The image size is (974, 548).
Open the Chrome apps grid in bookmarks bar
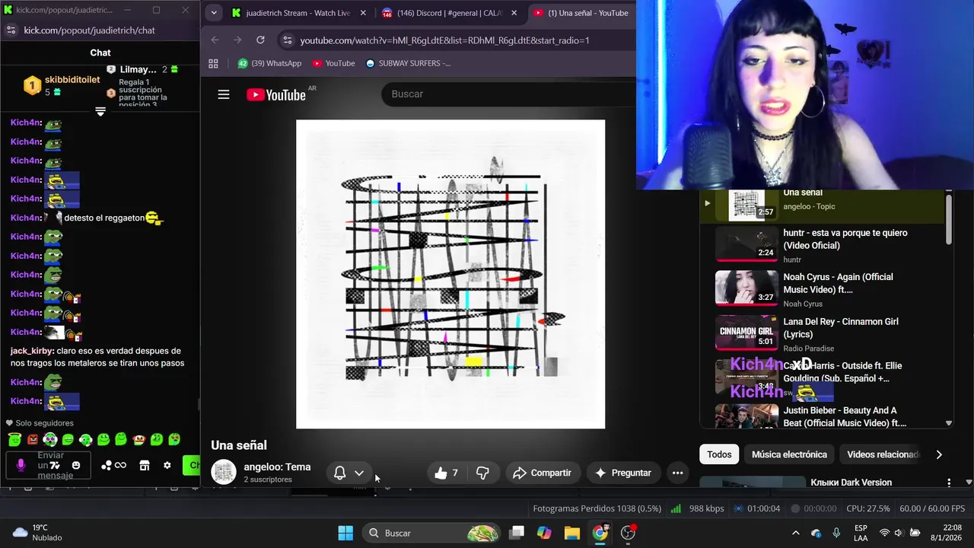click(x=213, y=63)
